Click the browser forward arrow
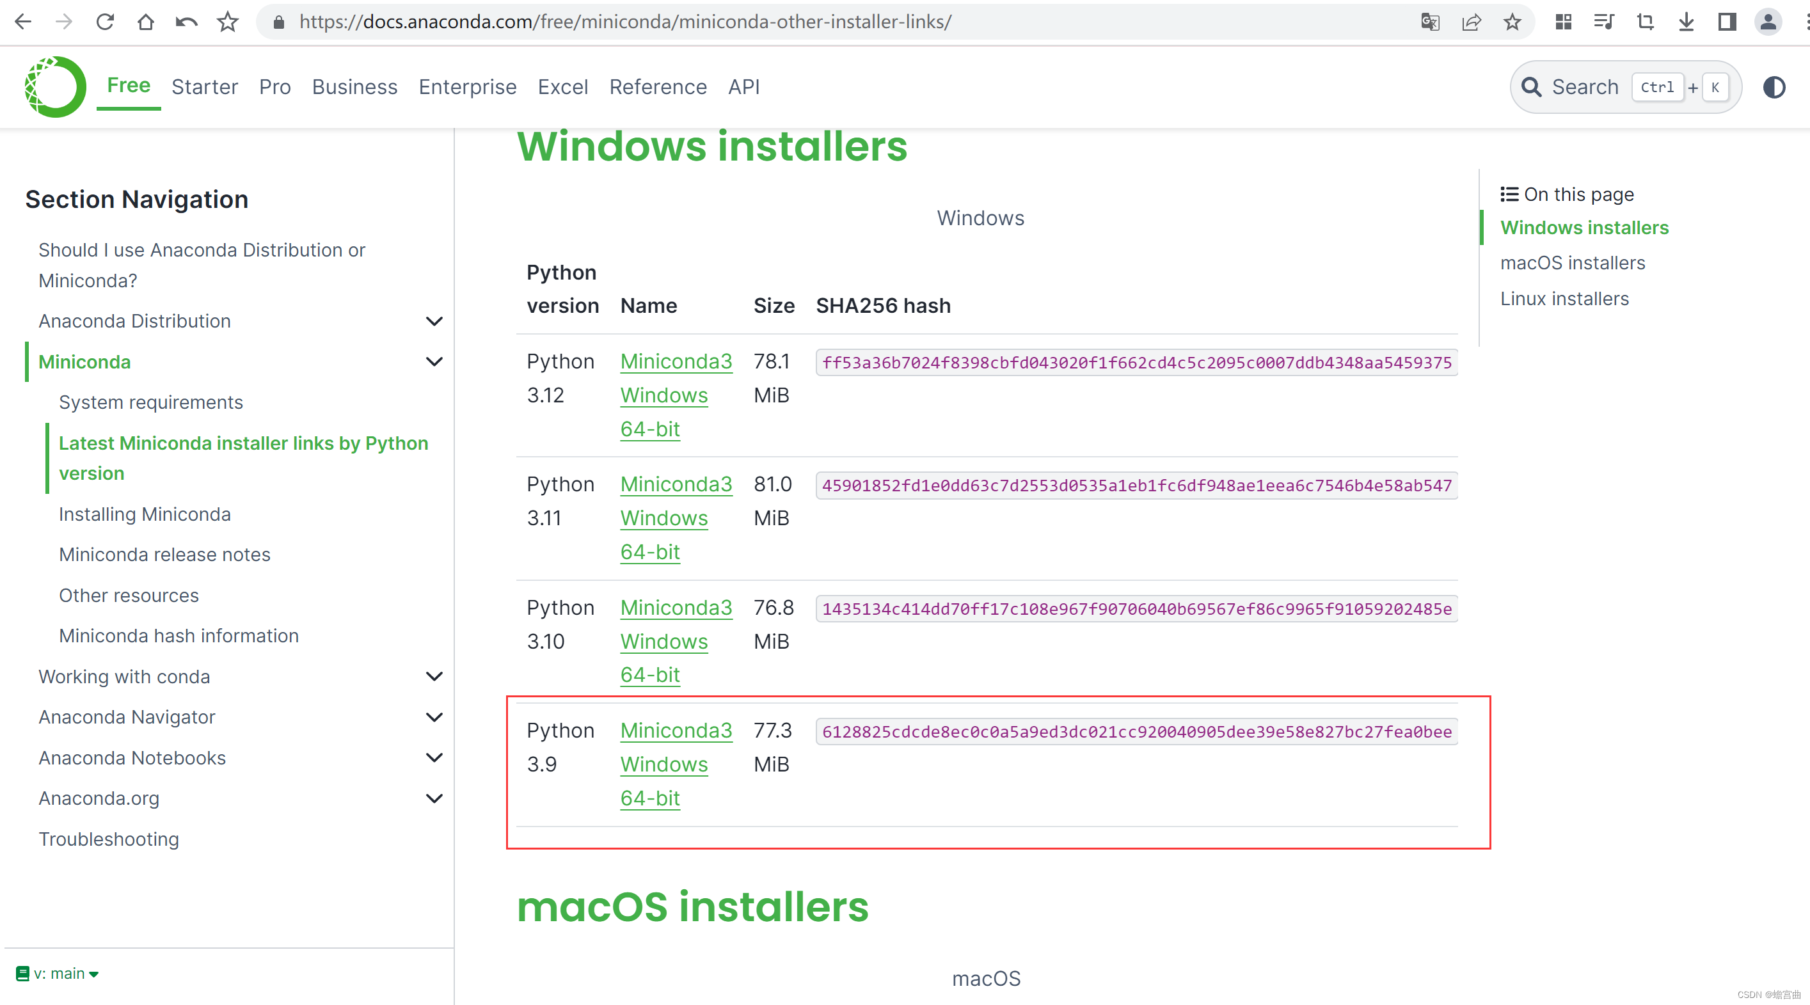Viewport: 1810px width, 1005px height. [x=64, y=22]
